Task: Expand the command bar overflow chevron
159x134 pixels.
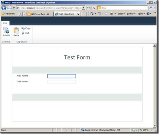Action: tap(155, 12)
